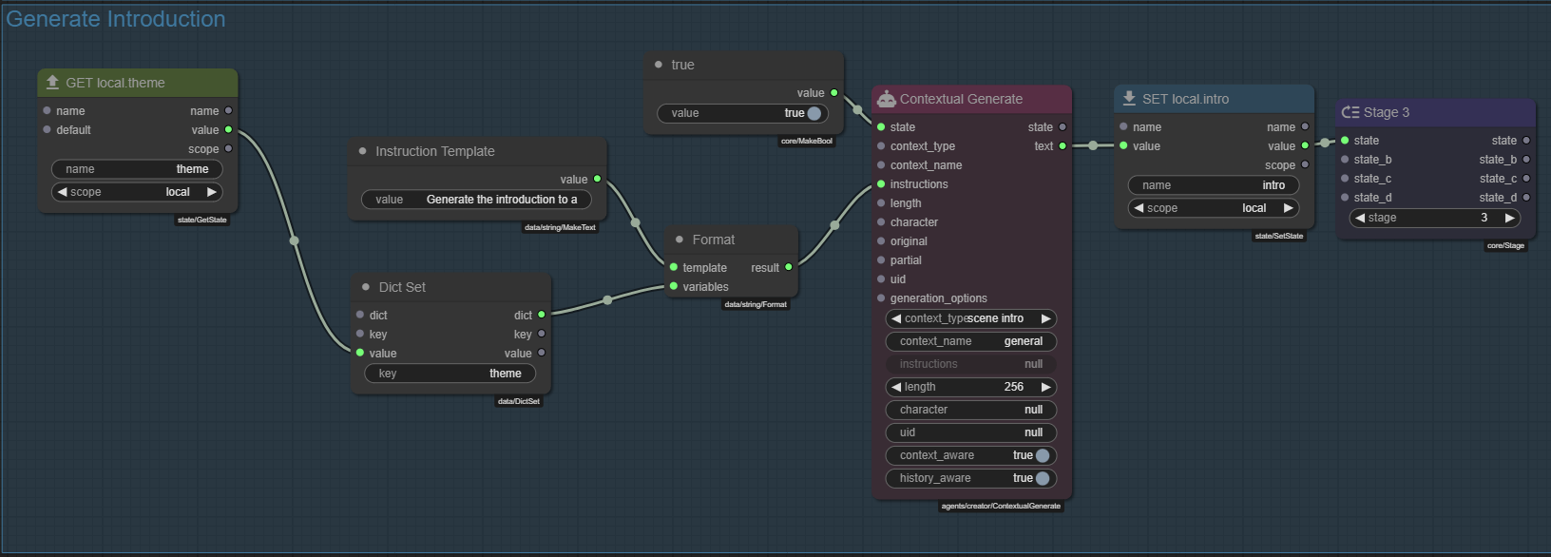Decrease stage number on Stage 3 node
This screenshot has height=557, width=1551.
(1360, 218)
